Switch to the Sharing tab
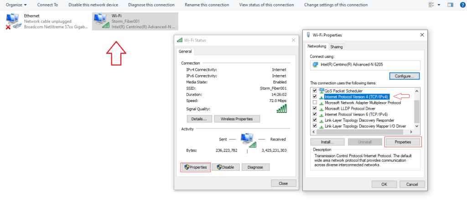The image size is (467, 211). pos(336,47)
